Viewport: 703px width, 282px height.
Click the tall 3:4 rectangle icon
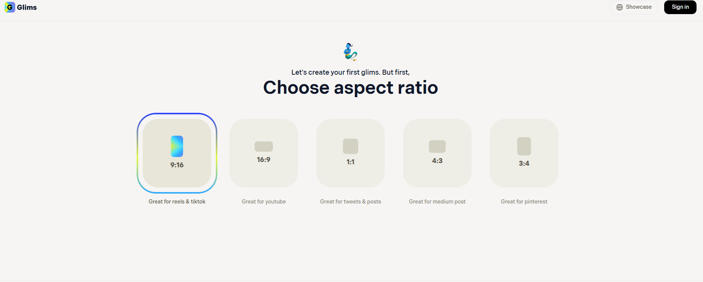[x=524, y=146]
